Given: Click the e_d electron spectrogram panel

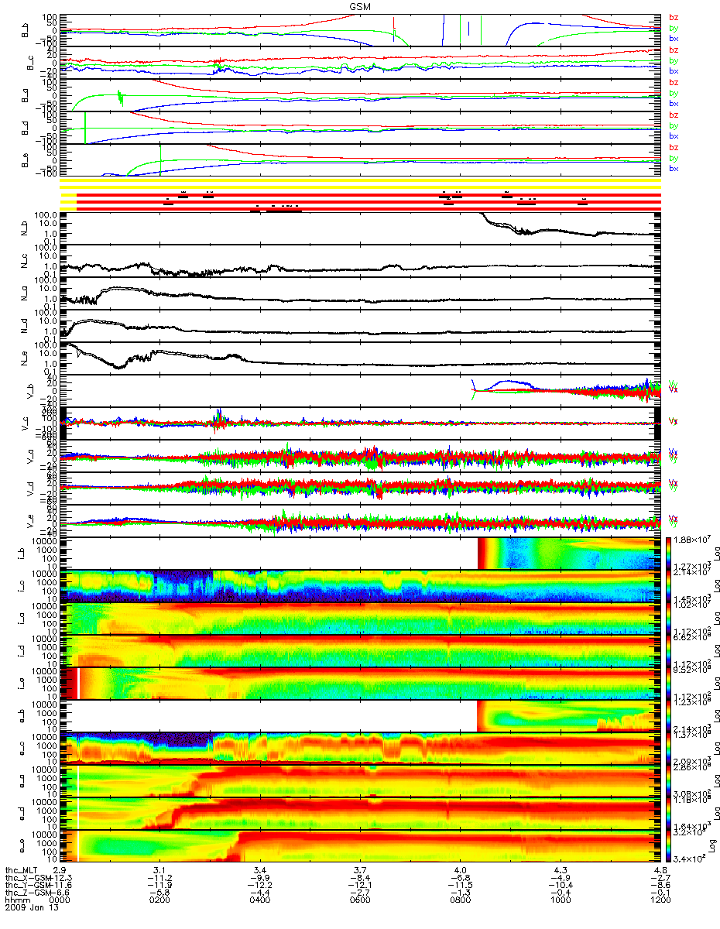Looking at the screenshot, I should point(361,814).
